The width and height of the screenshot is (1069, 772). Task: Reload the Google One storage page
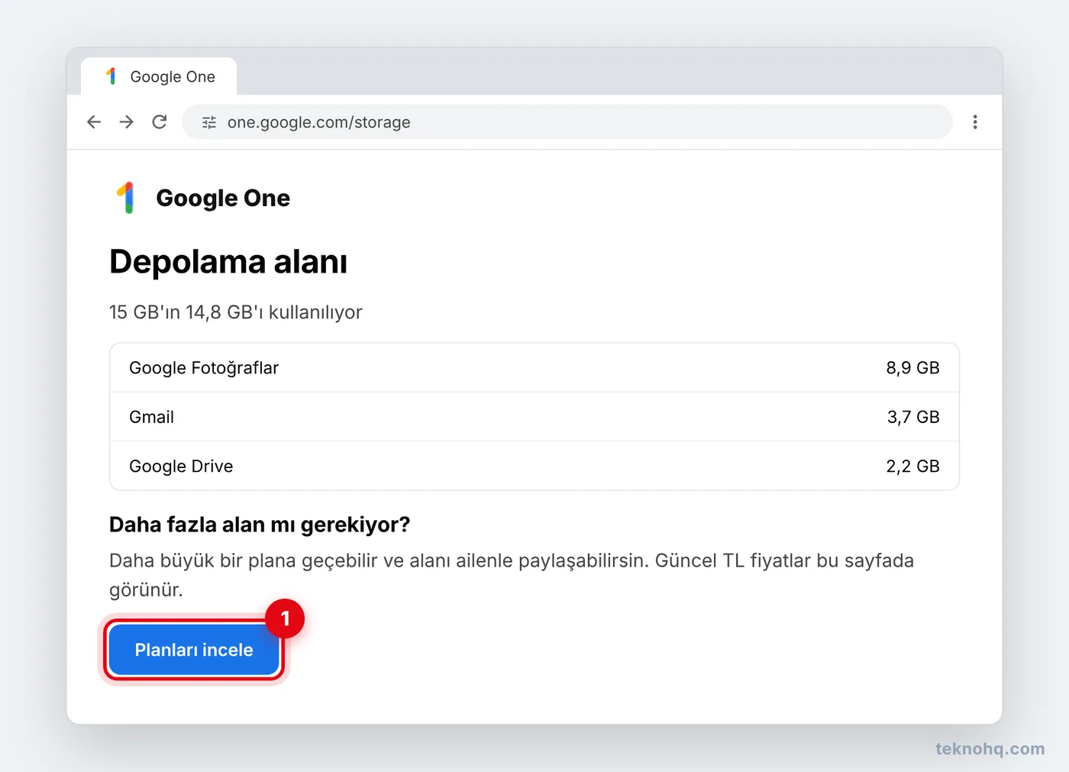pyautogui.click(x=160, y=122)
